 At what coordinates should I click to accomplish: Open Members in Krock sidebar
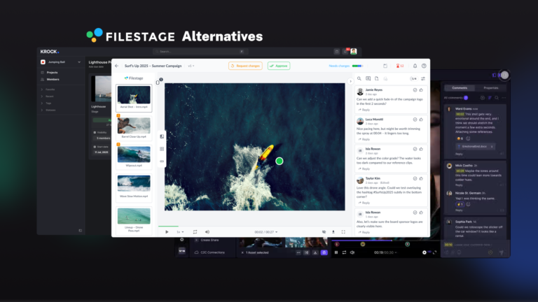[53, 80]
